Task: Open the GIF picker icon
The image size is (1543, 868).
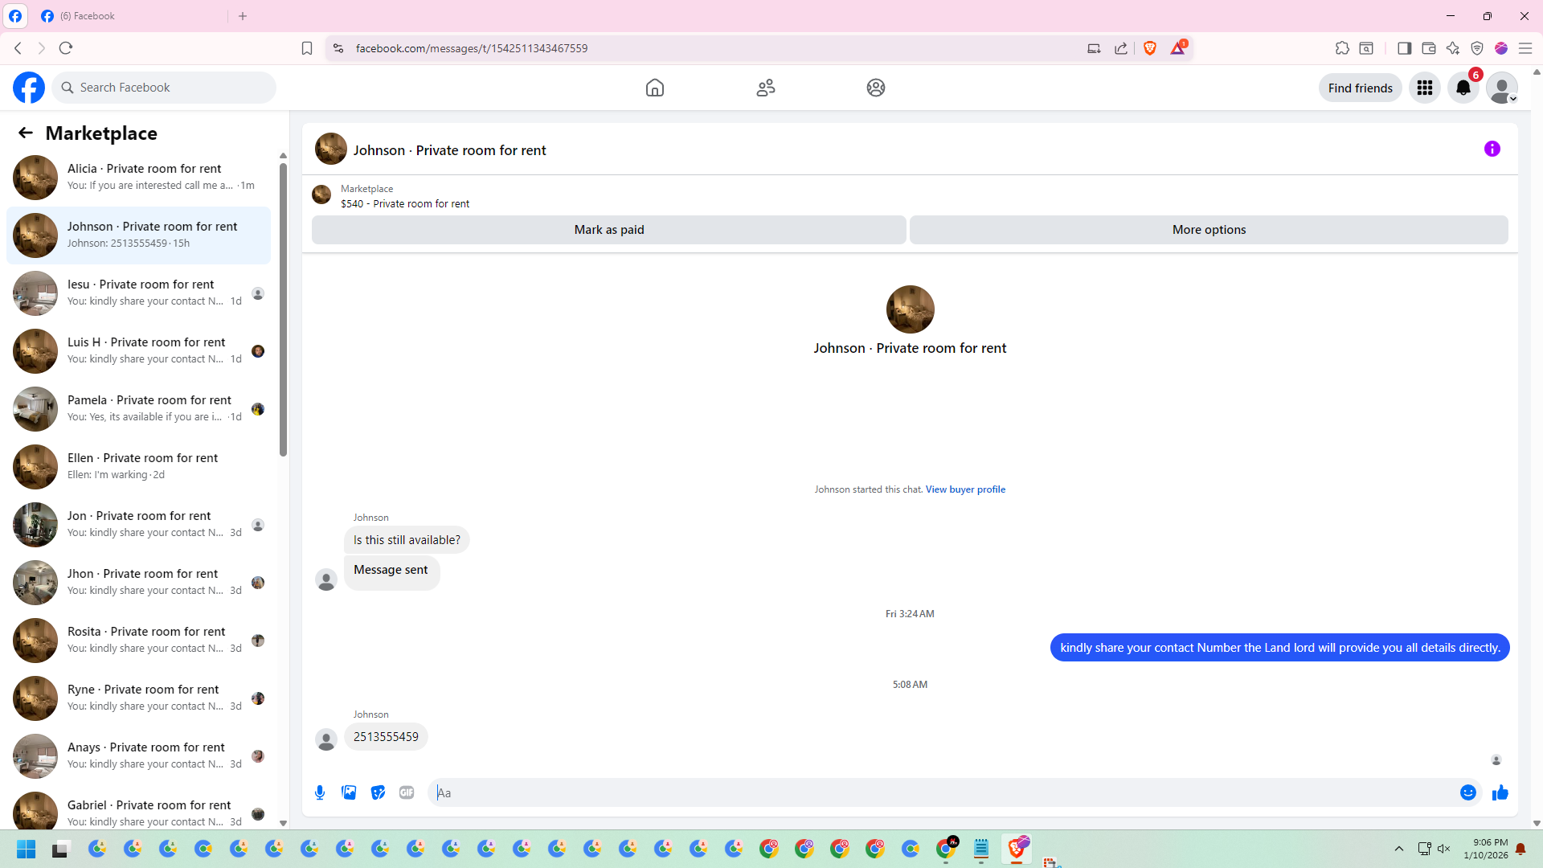Action: (x=407, y=792)
